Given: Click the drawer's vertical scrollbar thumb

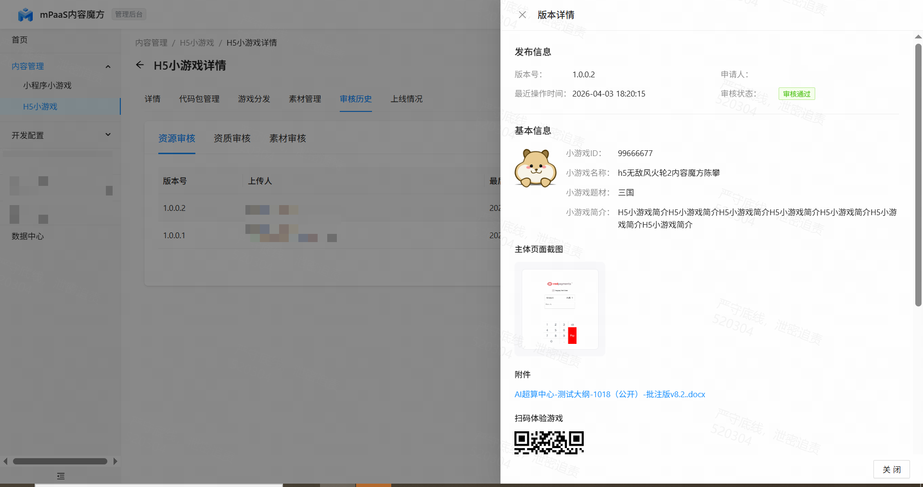Looking at the screenshot, I should coord(918,175).
